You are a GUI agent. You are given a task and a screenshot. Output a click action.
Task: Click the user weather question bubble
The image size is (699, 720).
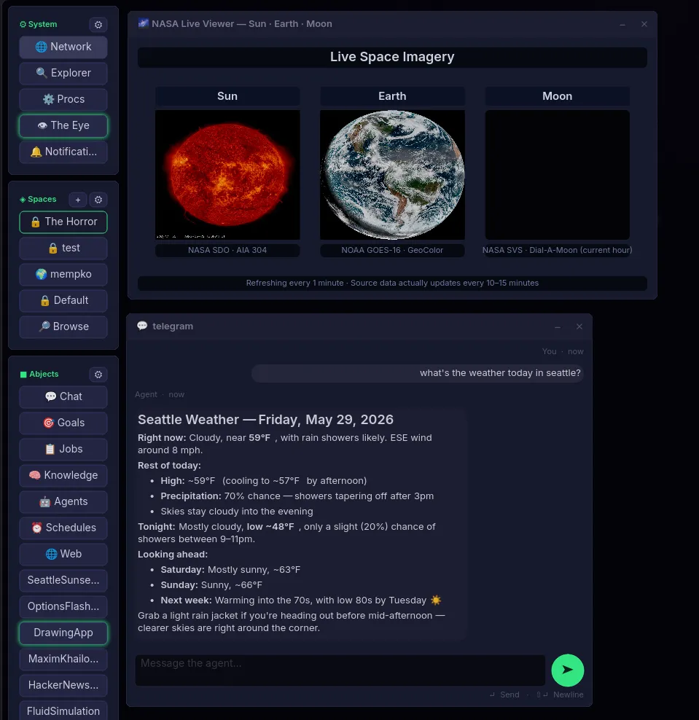coord(418,373)
